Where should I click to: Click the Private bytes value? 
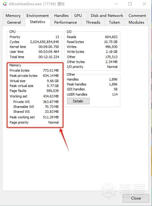(x=51, y=70)
